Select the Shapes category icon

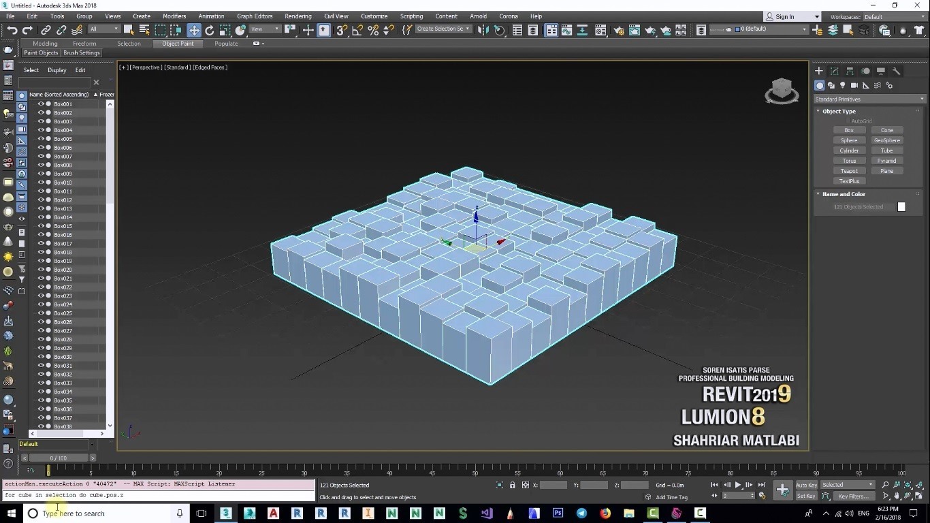tap(831, 86)
